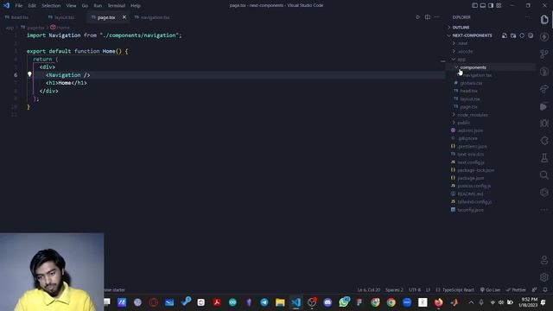The width and height of the screenshot is (553, 311).
Task: Open the Help menu
Action: [x=136, y=6]
